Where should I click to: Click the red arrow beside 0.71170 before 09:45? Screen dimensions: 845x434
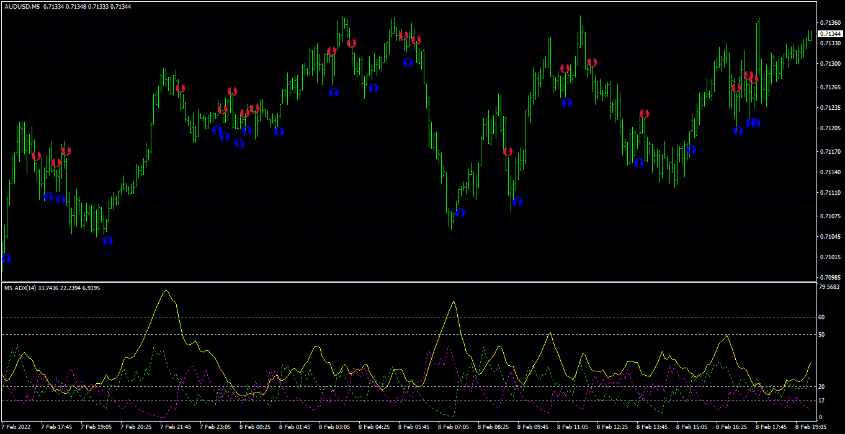coord(507,151)
